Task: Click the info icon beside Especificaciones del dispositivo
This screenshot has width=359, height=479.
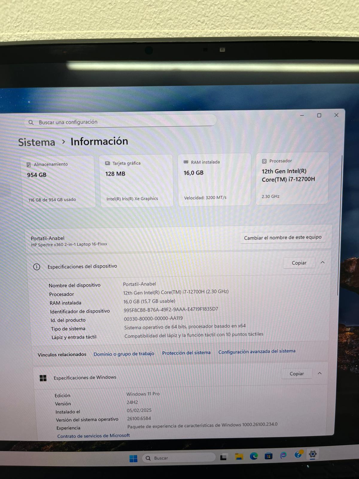Action: tap(36, 267)
